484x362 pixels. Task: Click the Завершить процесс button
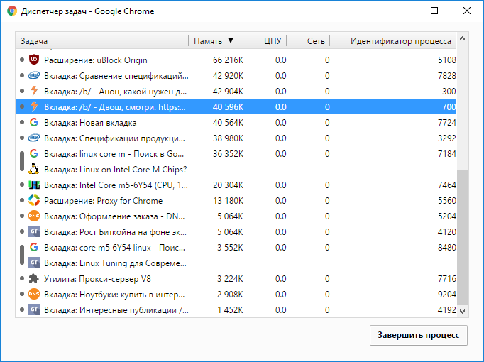click(419, 335)
